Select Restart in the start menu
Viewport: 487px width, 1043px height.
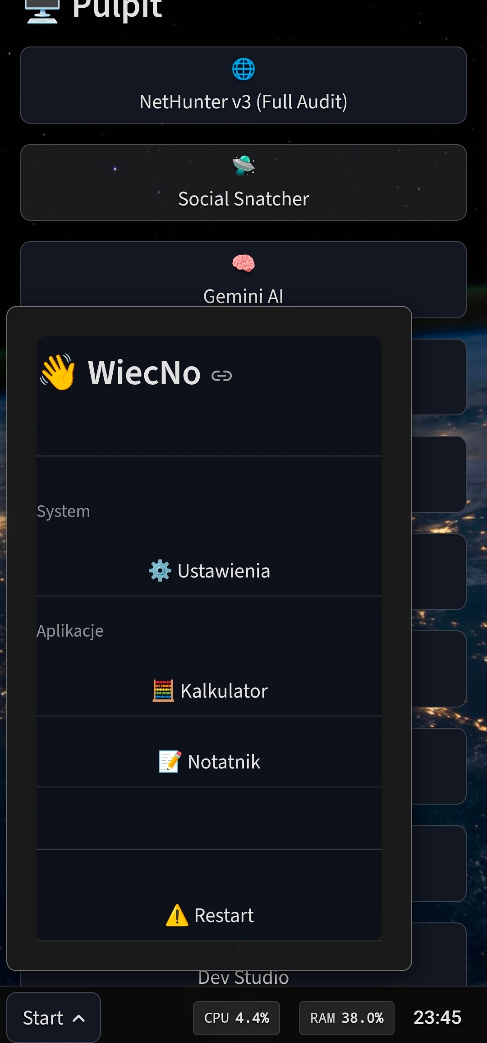(209, 915)
